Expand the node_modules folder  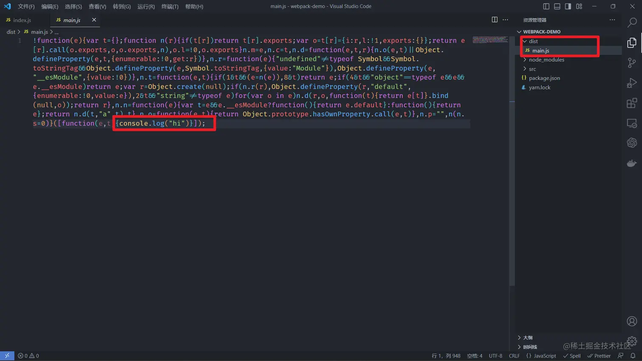[525, 60]
